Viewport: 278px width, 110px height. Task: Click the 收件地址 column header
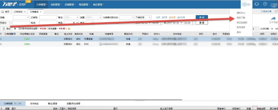pos(177,34)
